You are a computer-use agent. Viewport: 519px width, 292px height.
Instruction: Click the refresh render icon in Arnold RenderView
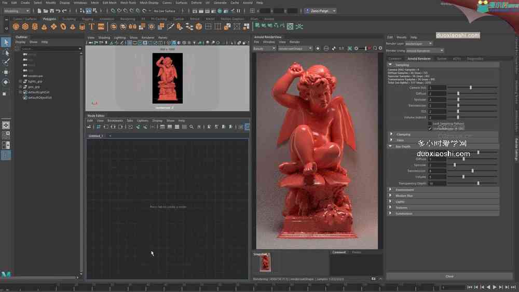[x=375, y=48]
